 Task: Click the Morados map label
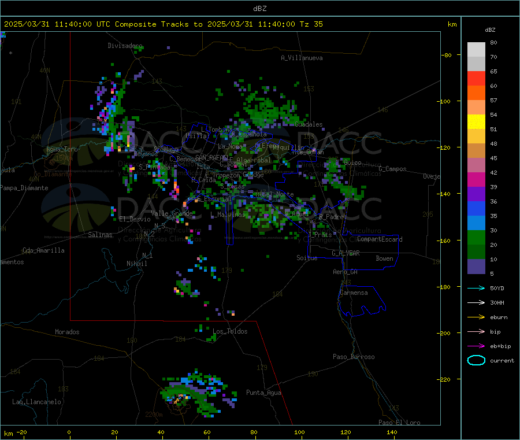coord(67,332)
